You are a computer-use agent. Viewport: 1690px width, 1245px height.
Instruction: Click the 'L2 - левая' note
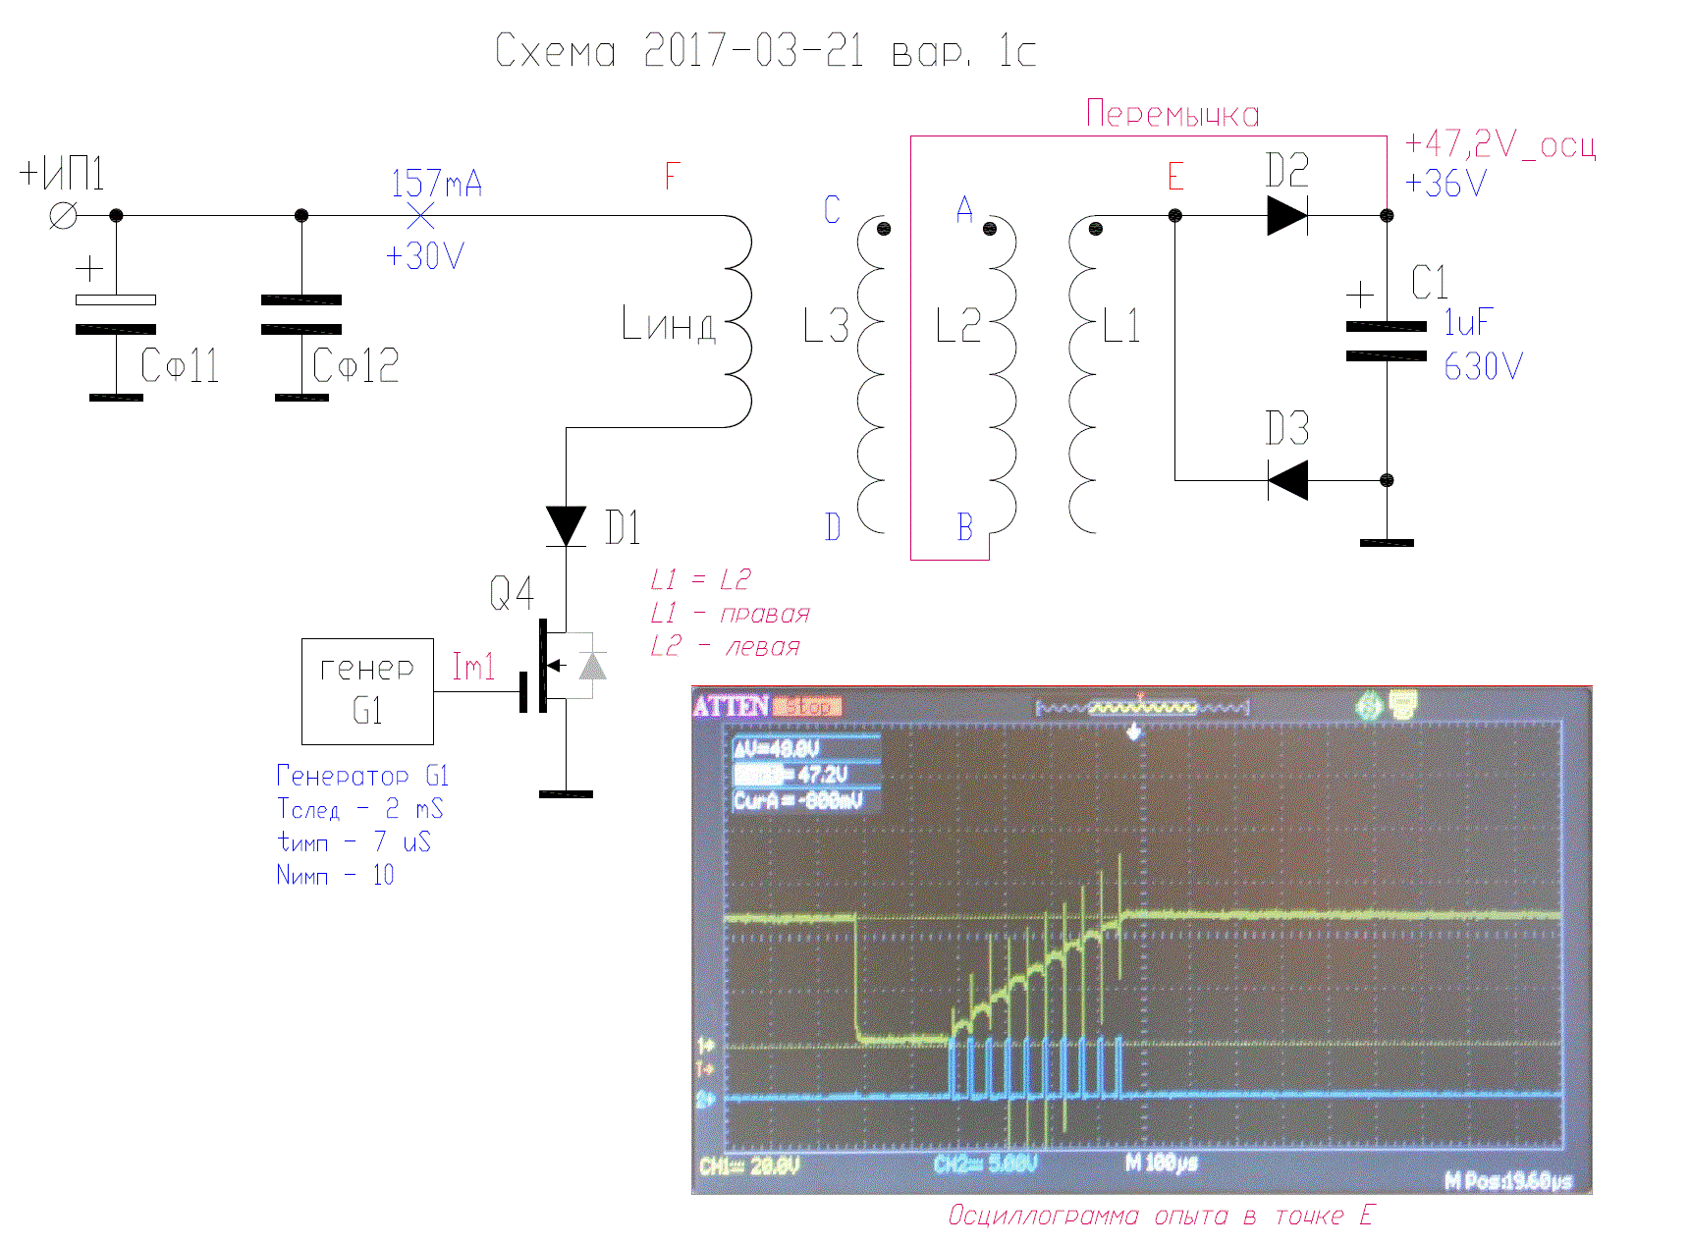725,646
